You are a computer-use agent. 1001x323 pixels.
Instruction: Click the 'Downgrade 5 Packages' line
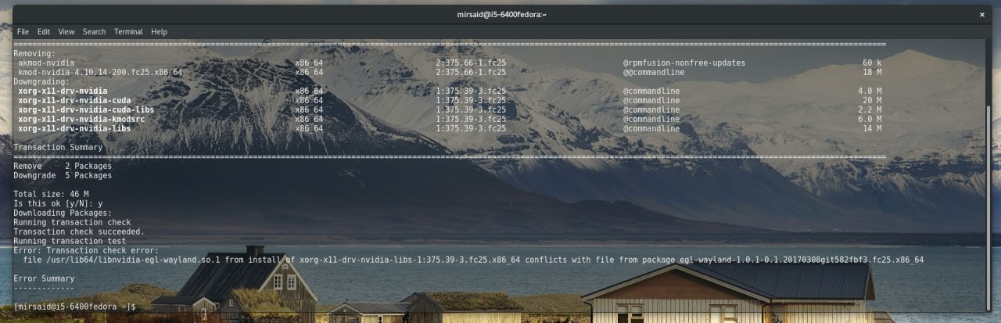[x=63, y=175]
